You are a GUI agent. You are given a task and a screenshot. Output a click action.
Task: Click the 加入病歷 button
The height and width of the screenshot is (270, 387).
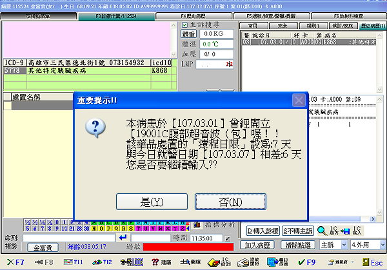click(260, 246)
